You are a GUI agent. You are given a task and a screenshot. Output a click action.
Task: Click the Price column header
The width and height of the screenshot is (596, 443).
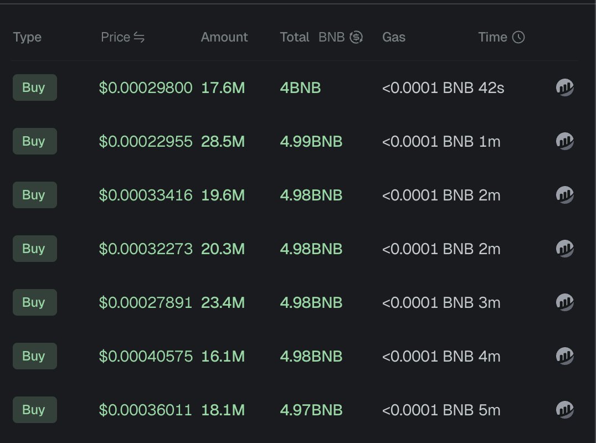pos(116,37)
